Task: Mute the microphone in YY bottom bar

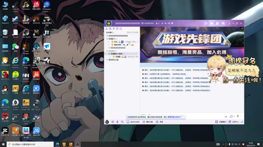Action: coord(117,122)
